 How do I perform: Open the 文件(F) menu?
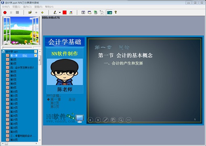click(x=6, y=7)
